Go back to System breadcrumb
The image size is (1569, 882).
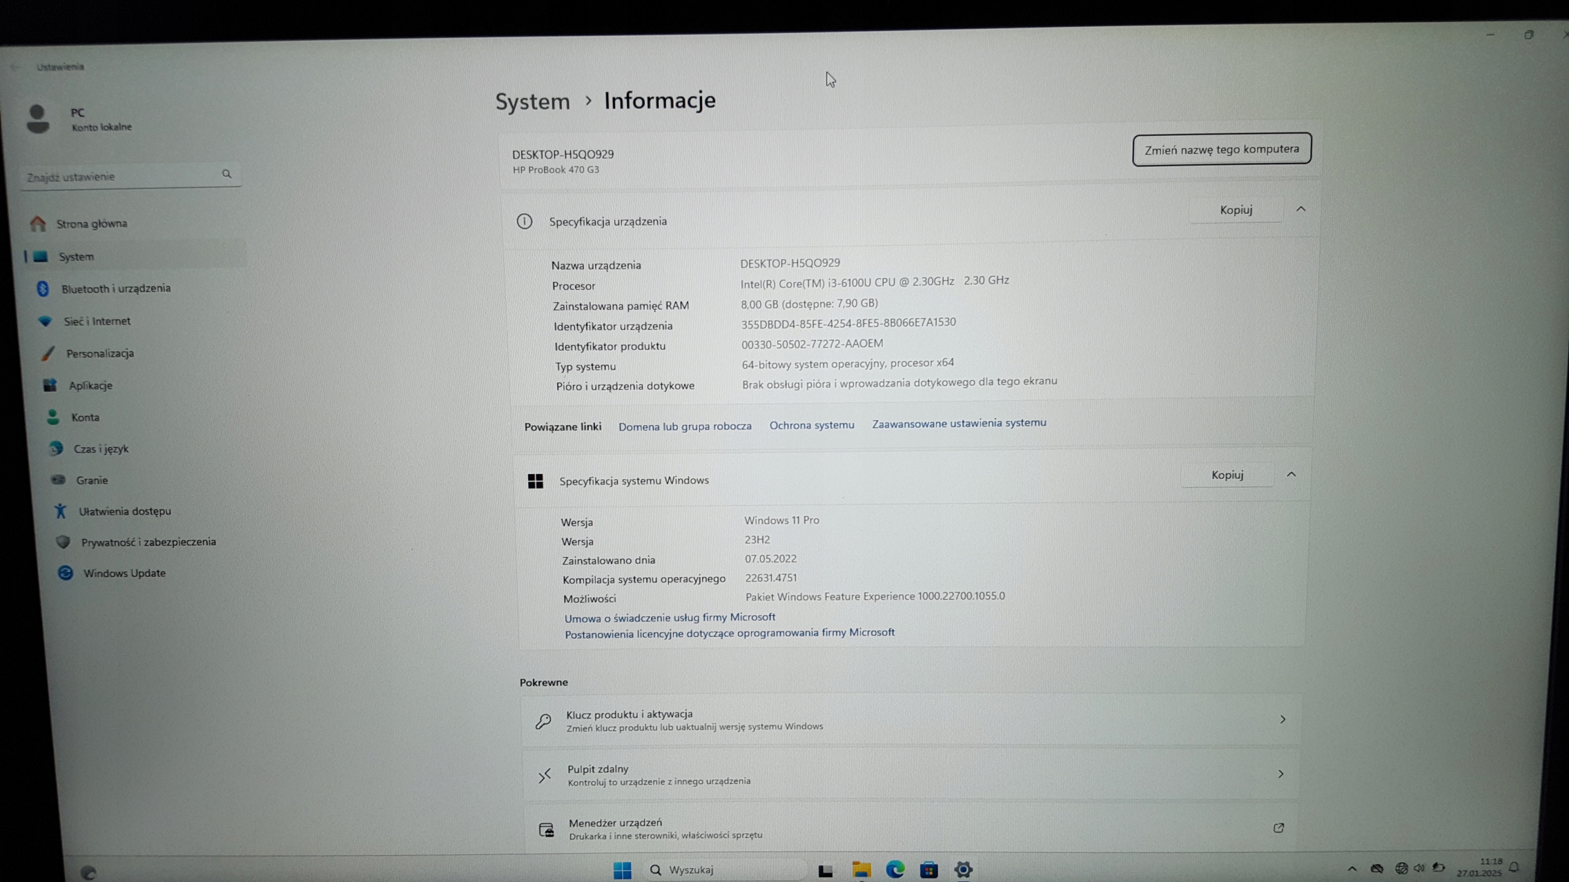(532, 102)
